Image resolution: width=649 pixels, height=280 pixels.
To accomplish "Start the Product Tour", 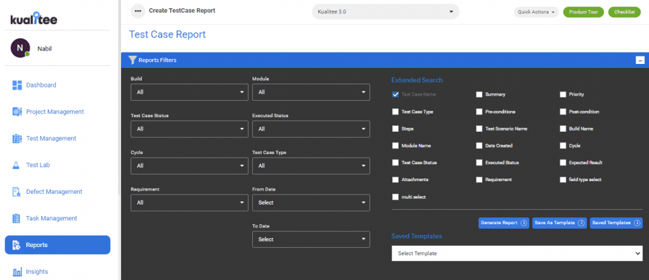I will [x=584, y=12].
